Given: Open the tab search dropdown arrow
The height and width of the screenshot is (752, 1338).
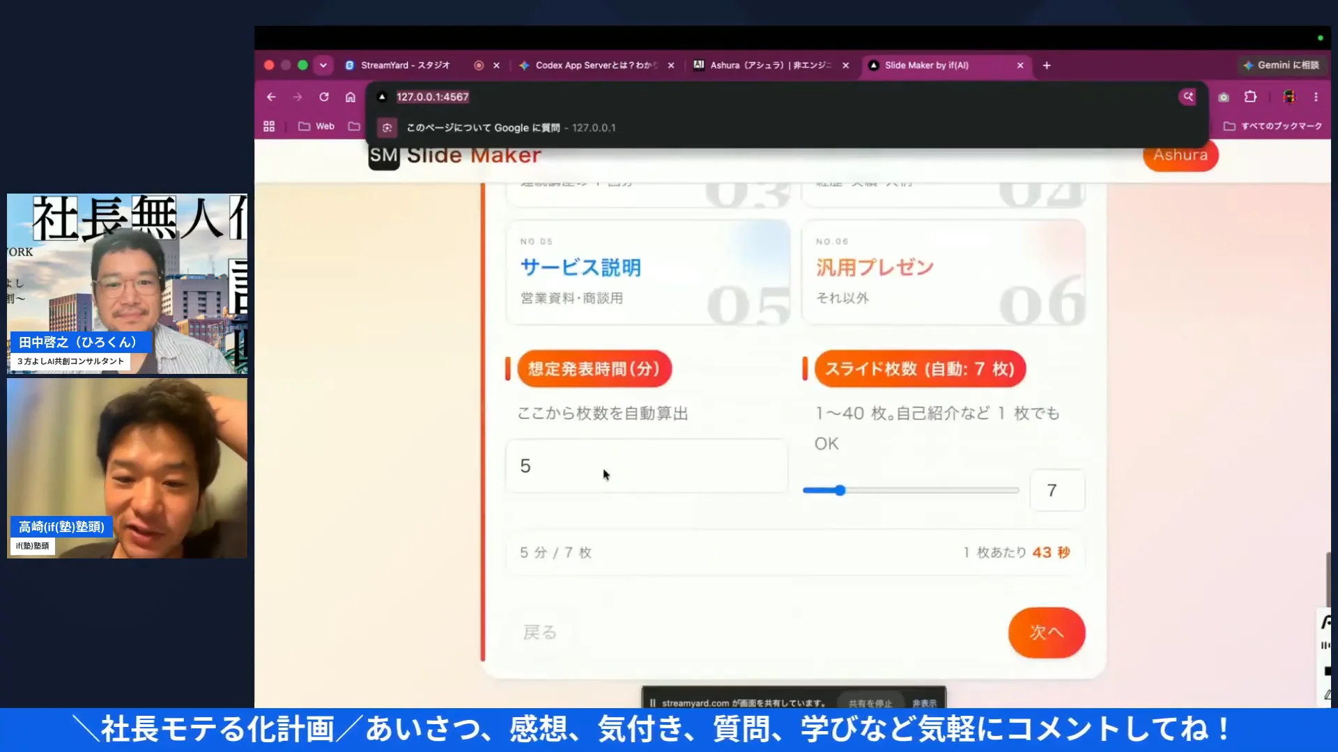Looking at the screenshot, I should 323,65.
